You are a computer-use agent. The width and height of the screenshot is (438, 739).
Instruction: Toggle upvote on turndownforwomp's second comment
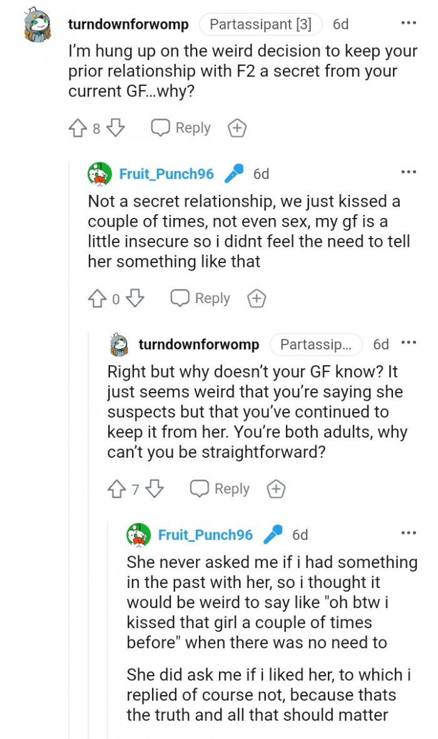(x=116, y=488)
